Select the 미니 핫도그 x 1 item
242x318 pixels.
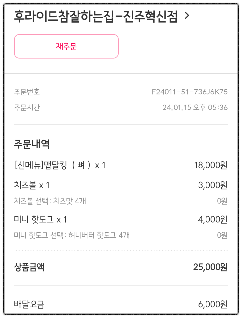click(x=40, y=219)
